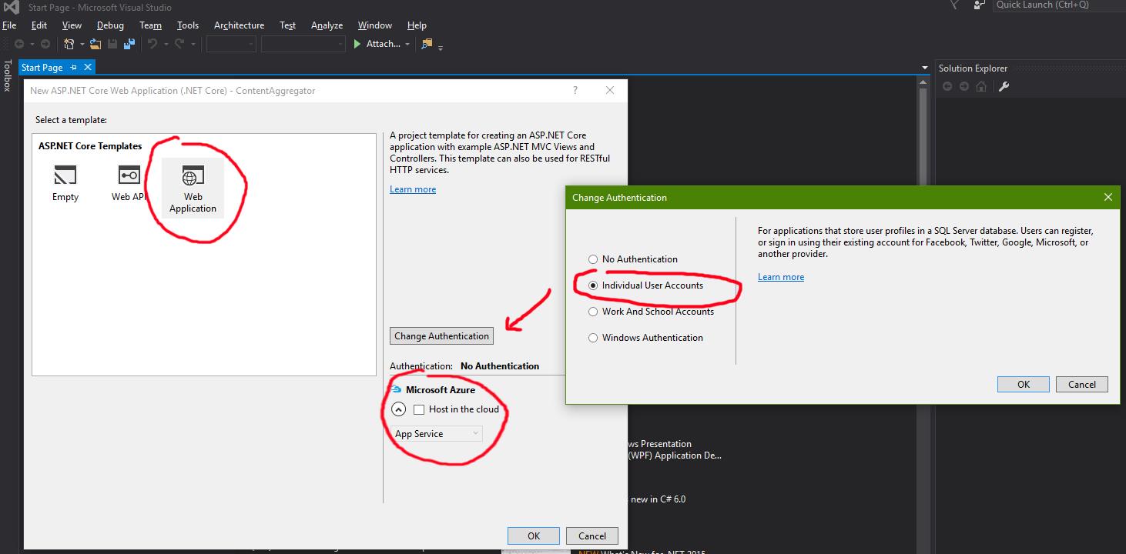Viewport: 1126px width, 554px height.
Task: Click Solution Explorer Home icon
Action: pyautogui.click(x=981, y=87)
